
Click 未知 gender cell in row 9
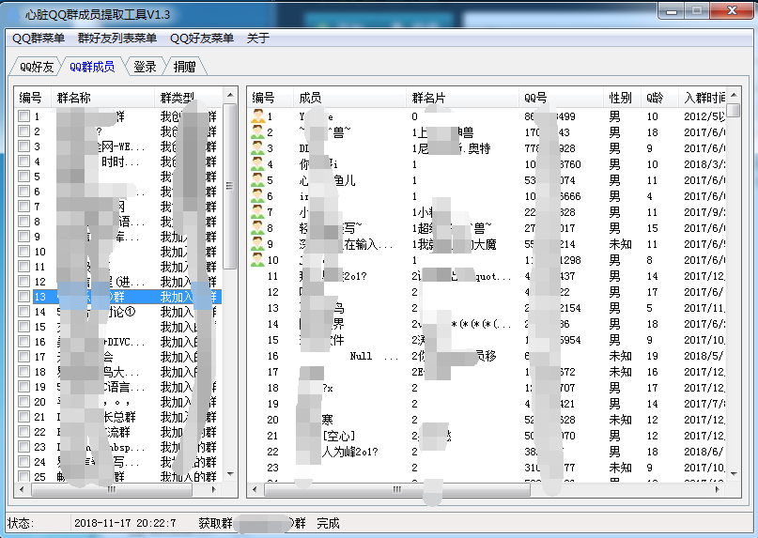[621, 243]
